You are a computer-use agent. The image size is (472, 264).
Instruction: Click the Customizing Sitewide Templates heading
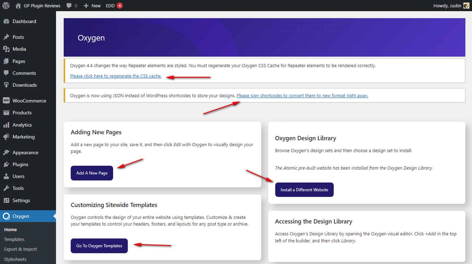coord(114,205)
